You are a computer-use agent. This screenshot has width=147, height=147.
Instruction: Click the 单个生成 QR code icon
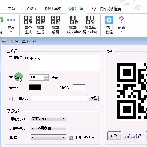[x=28, y=20]
